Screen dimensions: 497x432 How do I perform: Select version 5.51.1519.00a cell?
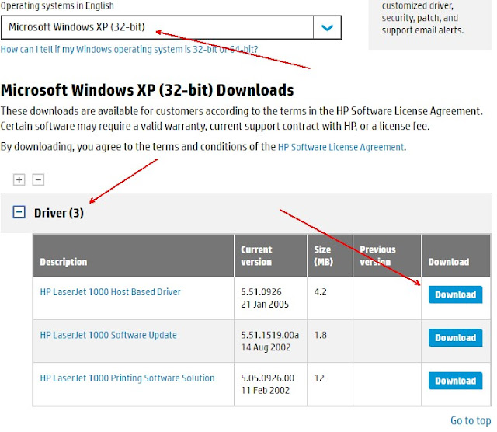271,341
